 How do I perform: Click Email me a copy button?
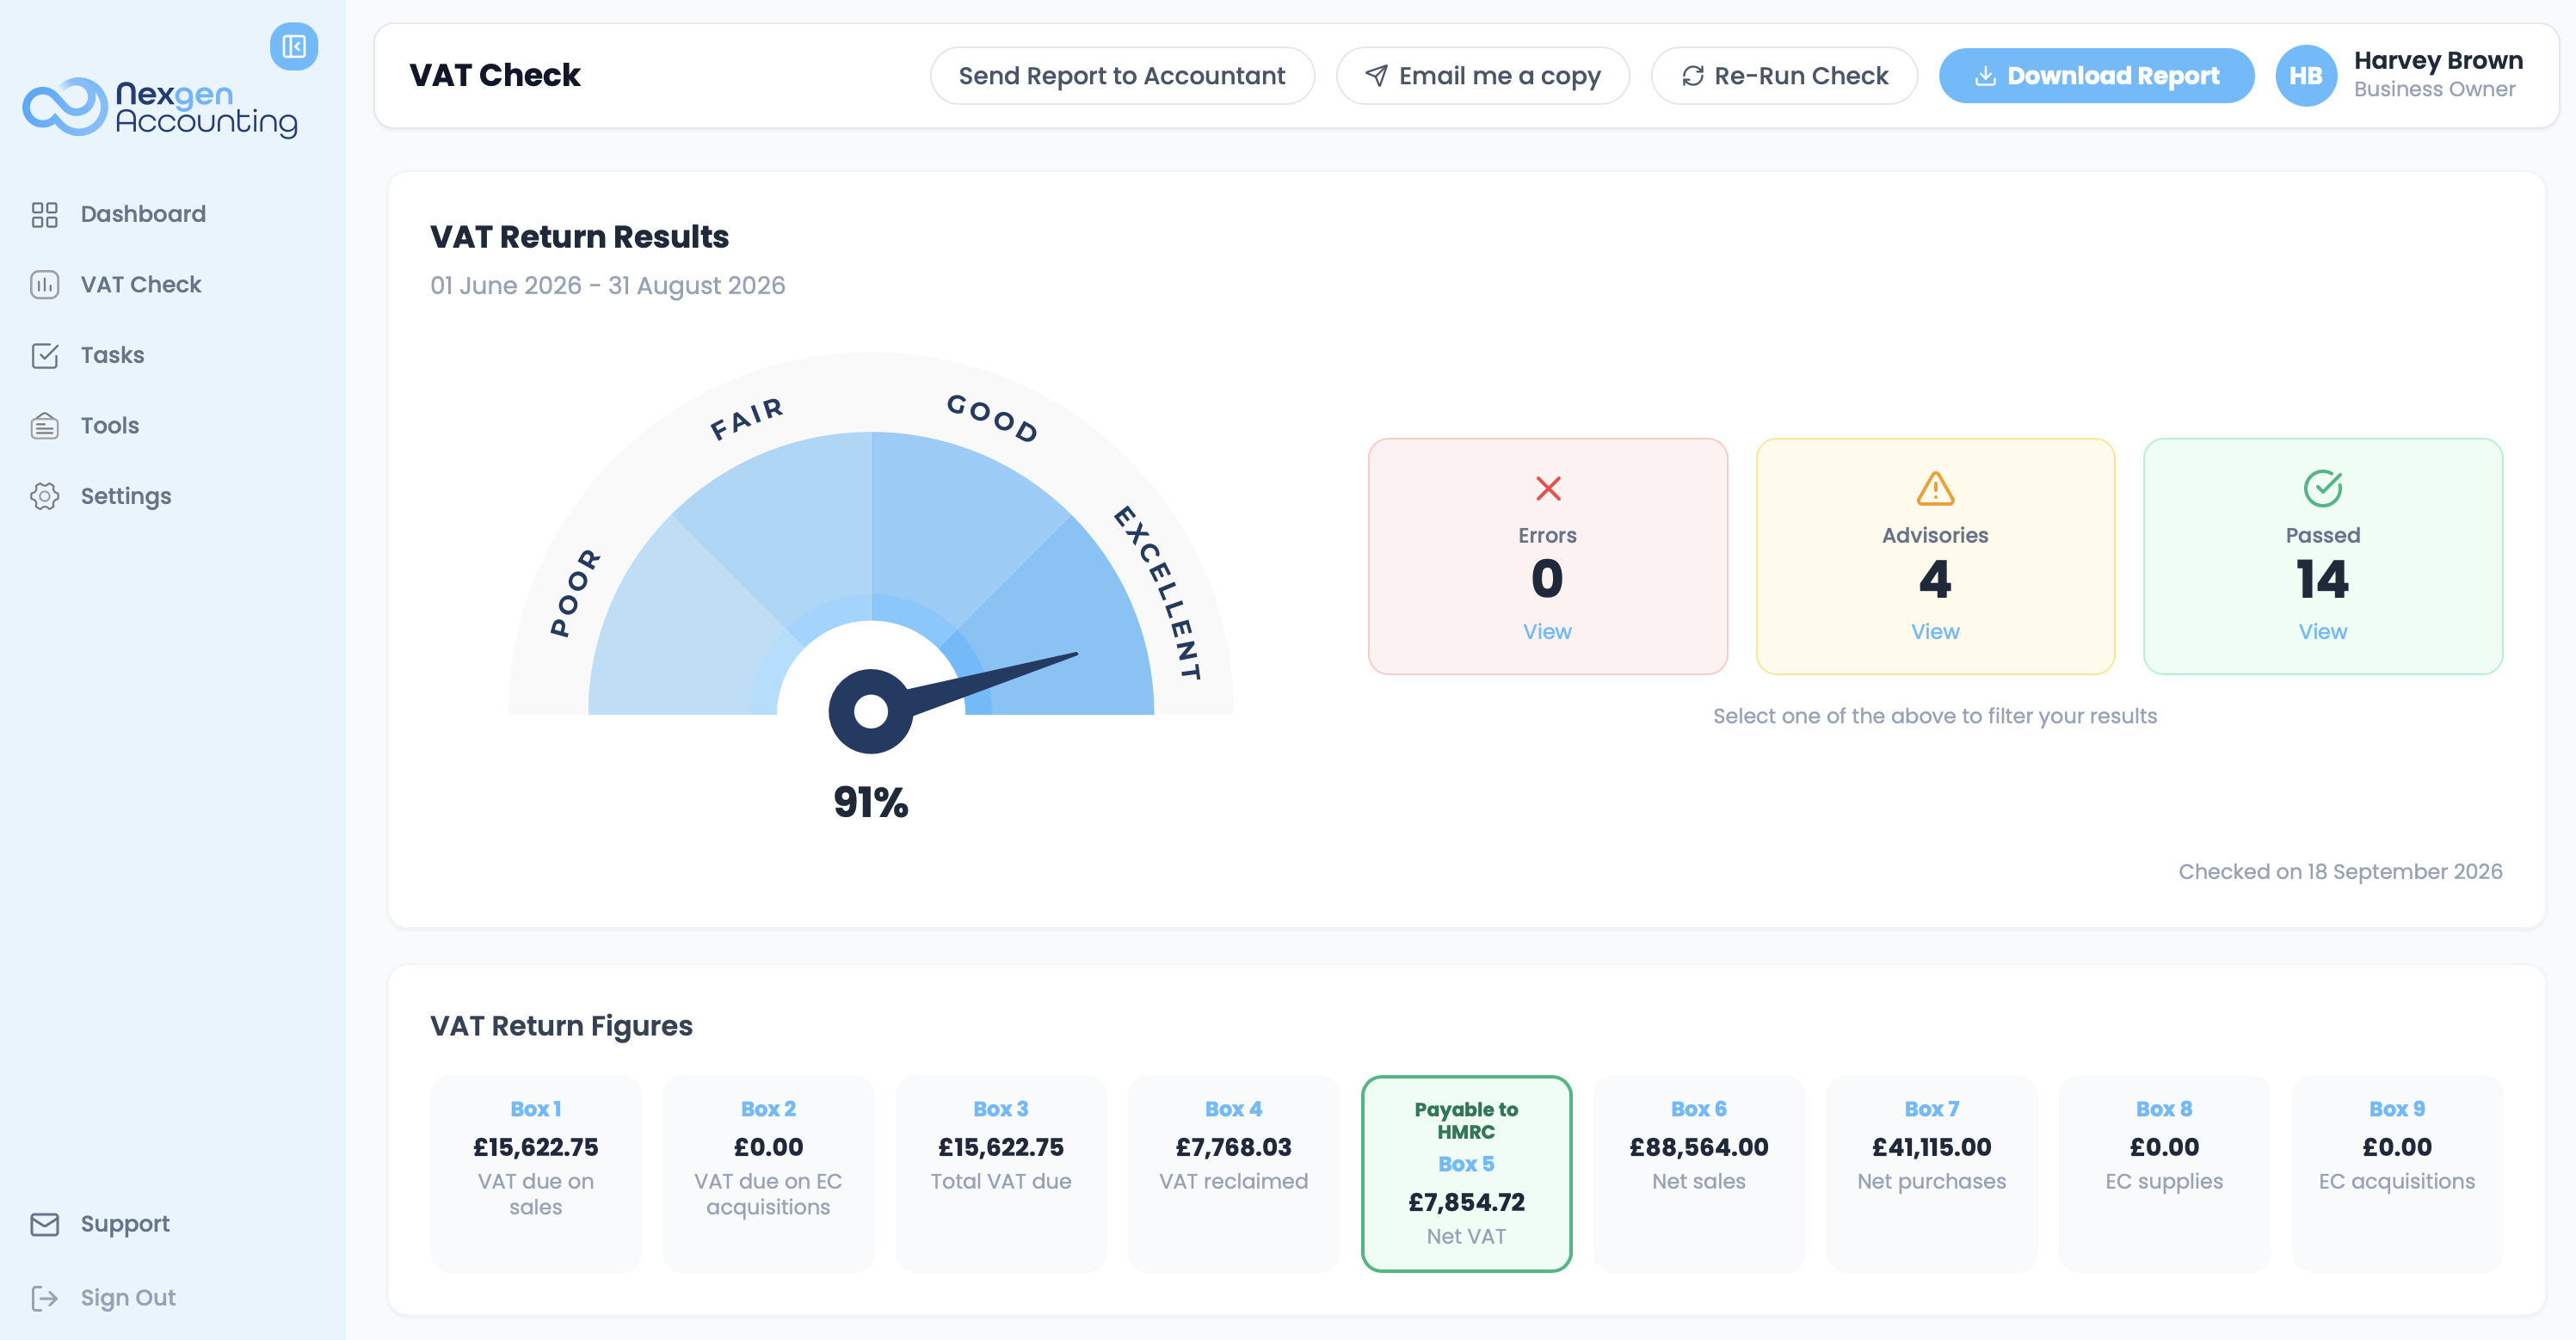1482,76
